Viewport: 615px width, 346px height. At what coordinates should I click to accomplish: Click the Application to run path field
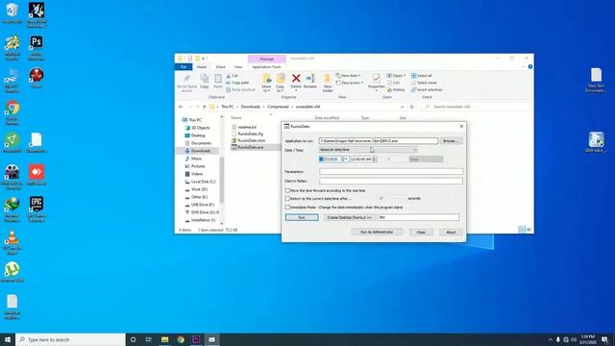click(379, 141)
